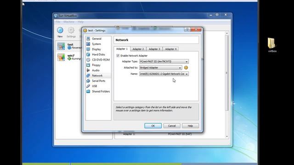Open the adapter Name dropdown
This screenshot has width=294, height=165.
point(164,74)
